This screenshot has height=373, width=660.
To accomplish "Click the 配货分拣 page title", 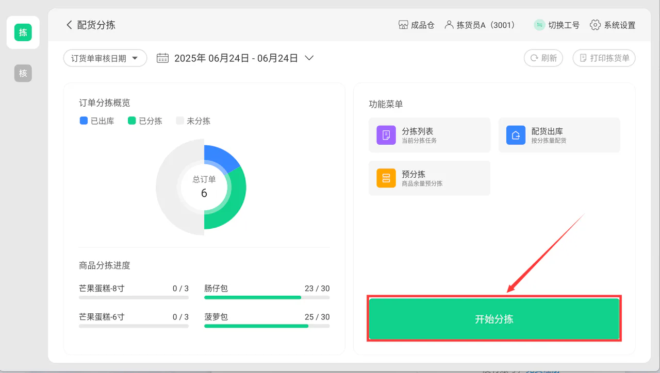I will pyautogui.click(x=96, y=25).
